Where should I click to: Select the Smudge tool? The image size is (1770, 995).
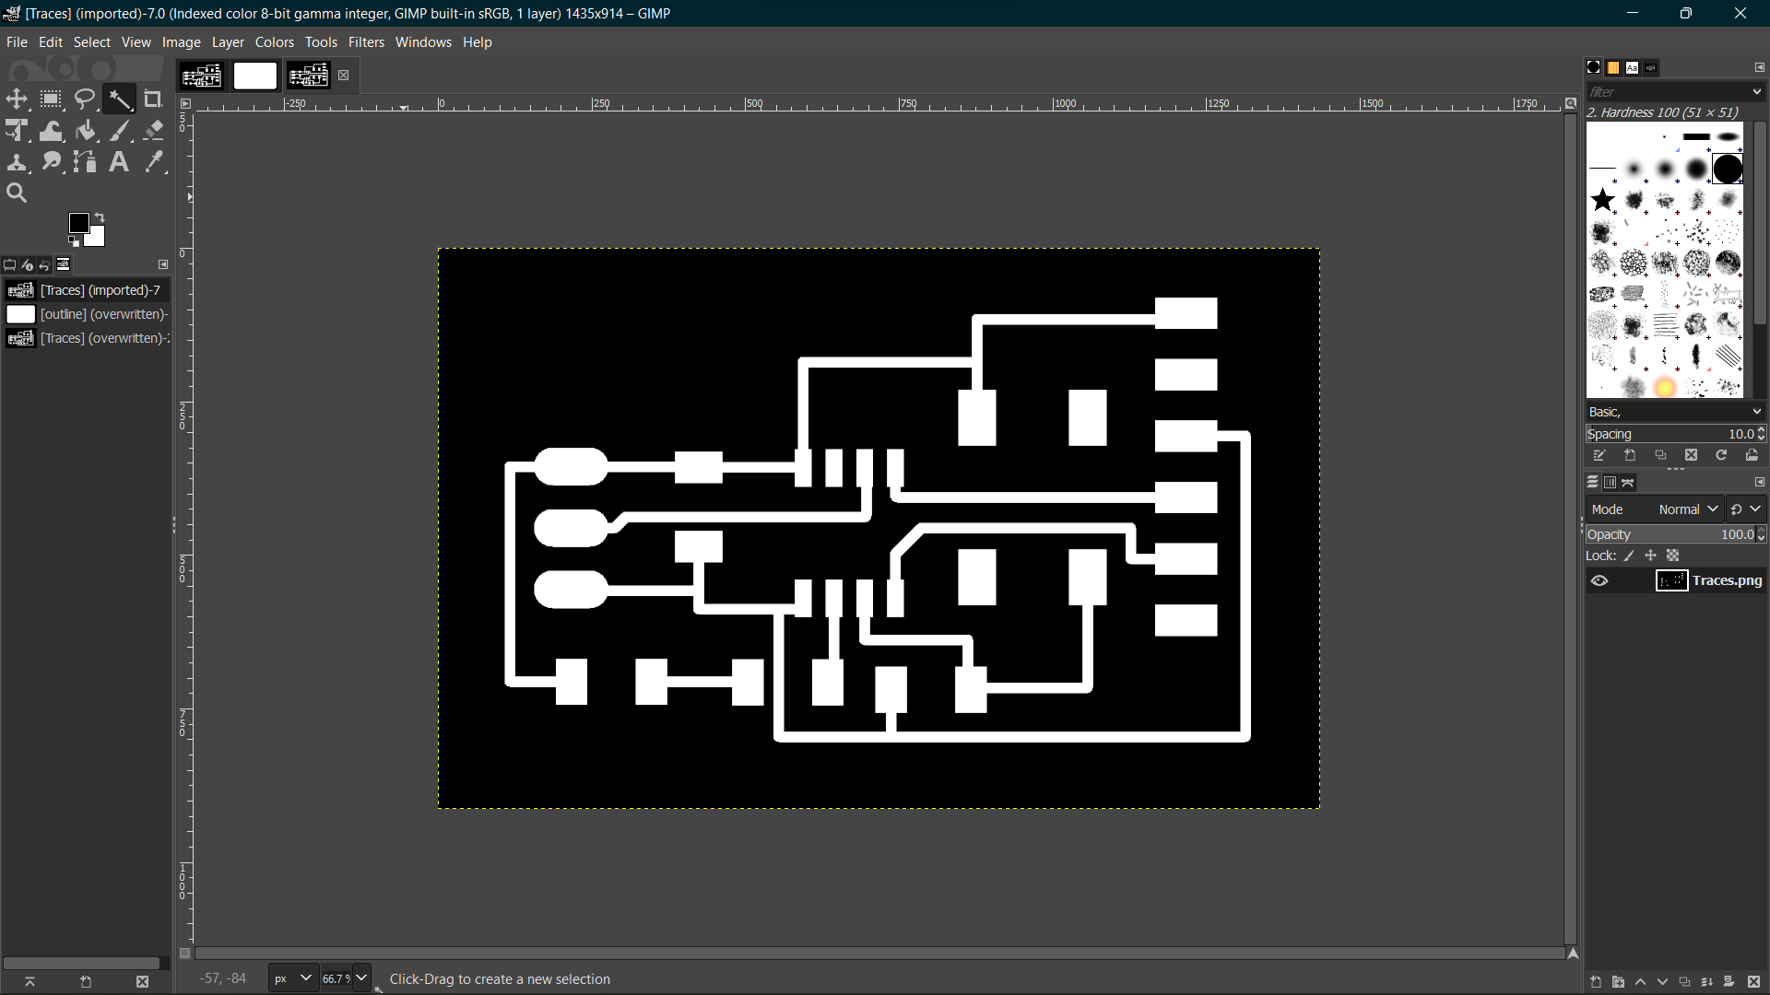51,161
